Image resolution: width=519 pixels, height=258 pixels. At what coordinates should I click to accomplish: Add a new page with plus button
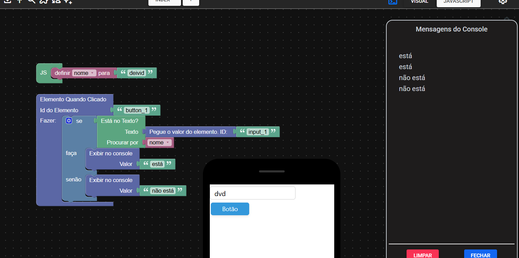(191, 2)
